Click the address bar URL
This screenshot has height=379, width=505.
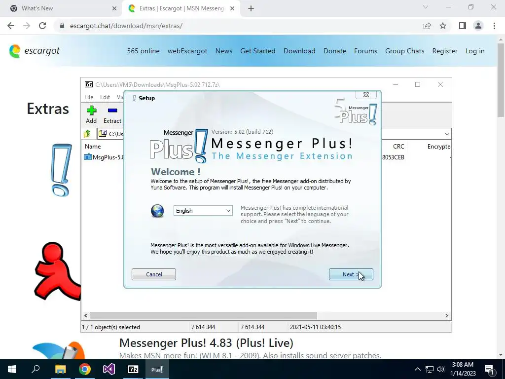(x=126, y=26)
